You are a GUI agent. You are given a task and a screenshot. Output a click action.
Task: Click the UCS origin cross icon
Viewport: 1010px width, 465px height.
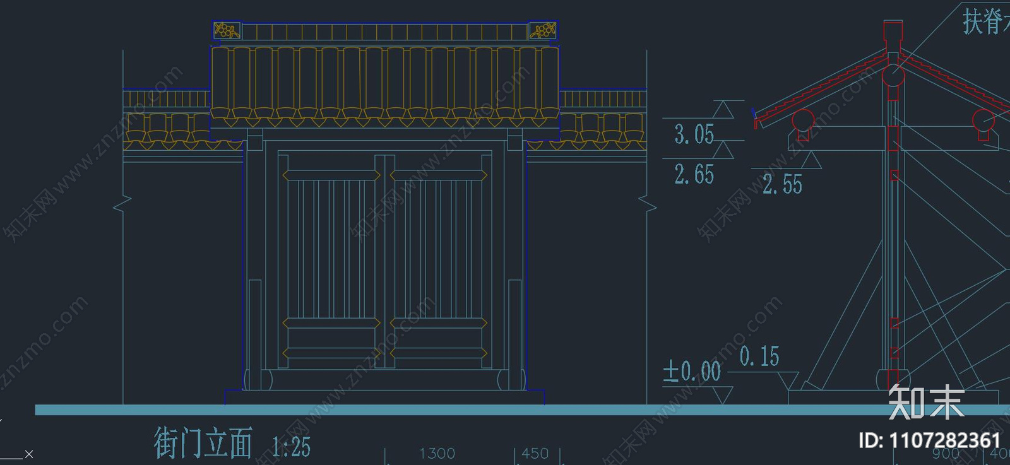[x=28, y=454]
